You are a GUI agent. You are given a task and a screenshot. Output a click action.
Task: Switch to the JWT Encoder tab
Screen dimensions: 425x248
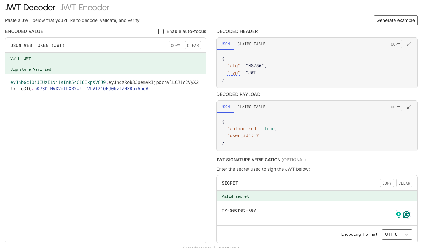(85, 8)
